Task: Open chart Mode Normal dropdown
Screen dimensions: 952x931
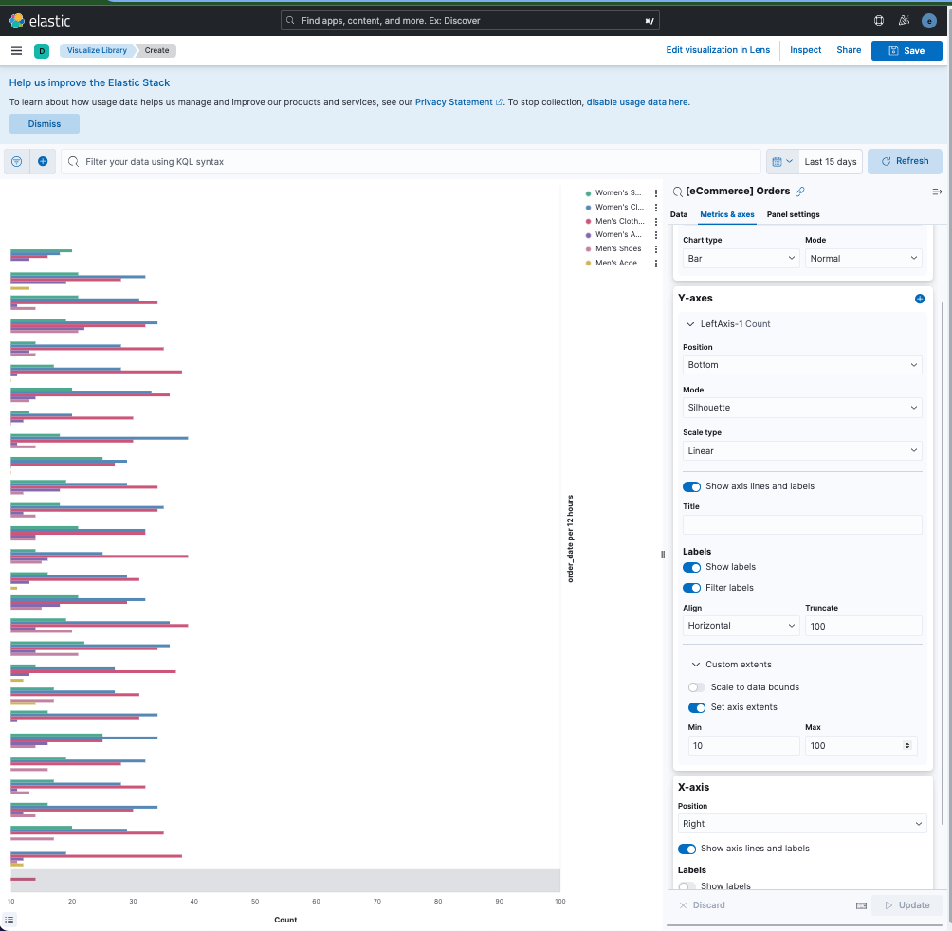Action: click(x=864, y=259)
